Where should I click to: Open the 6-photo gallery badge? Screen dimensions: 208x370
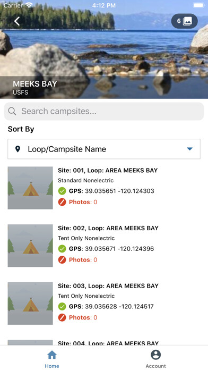(185, 21)
